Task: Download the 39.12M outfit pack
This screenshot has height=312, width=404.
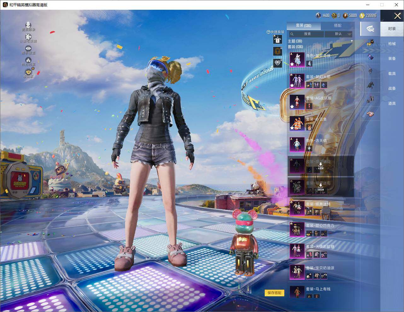Action: click(x=320, y=187)
